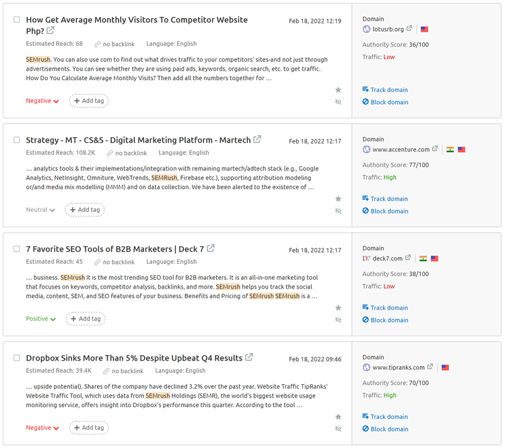Click the India flag beside deck7.com
The height and width of the screenshot is (448, 505).
click(x=424, y=258)
